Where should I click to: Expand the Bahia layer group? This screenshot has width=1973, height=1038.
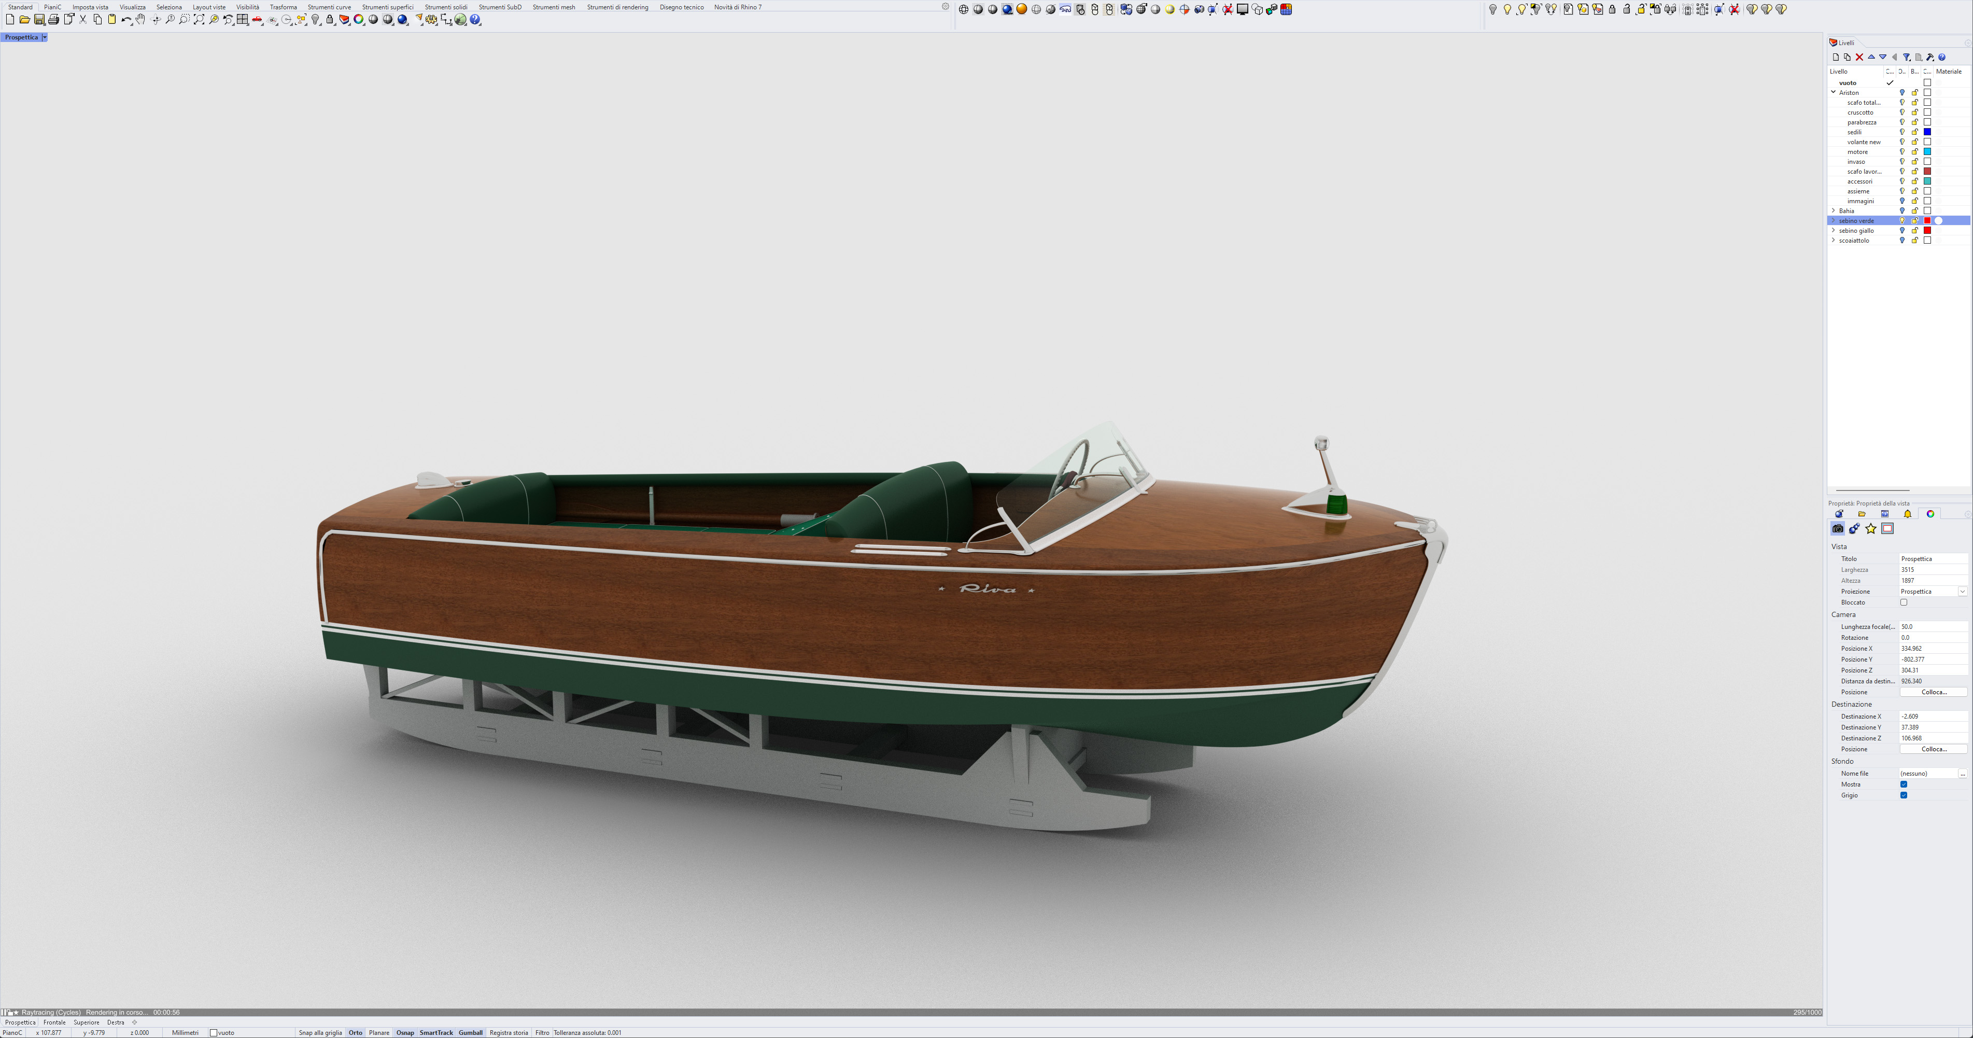(1834, 211)
